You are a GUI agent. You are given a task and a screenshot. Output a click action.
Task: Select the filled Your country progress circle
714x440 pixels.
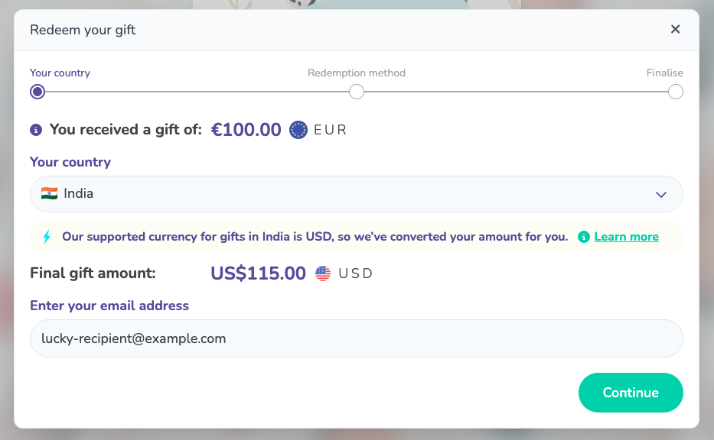click(x=37, y=91)
